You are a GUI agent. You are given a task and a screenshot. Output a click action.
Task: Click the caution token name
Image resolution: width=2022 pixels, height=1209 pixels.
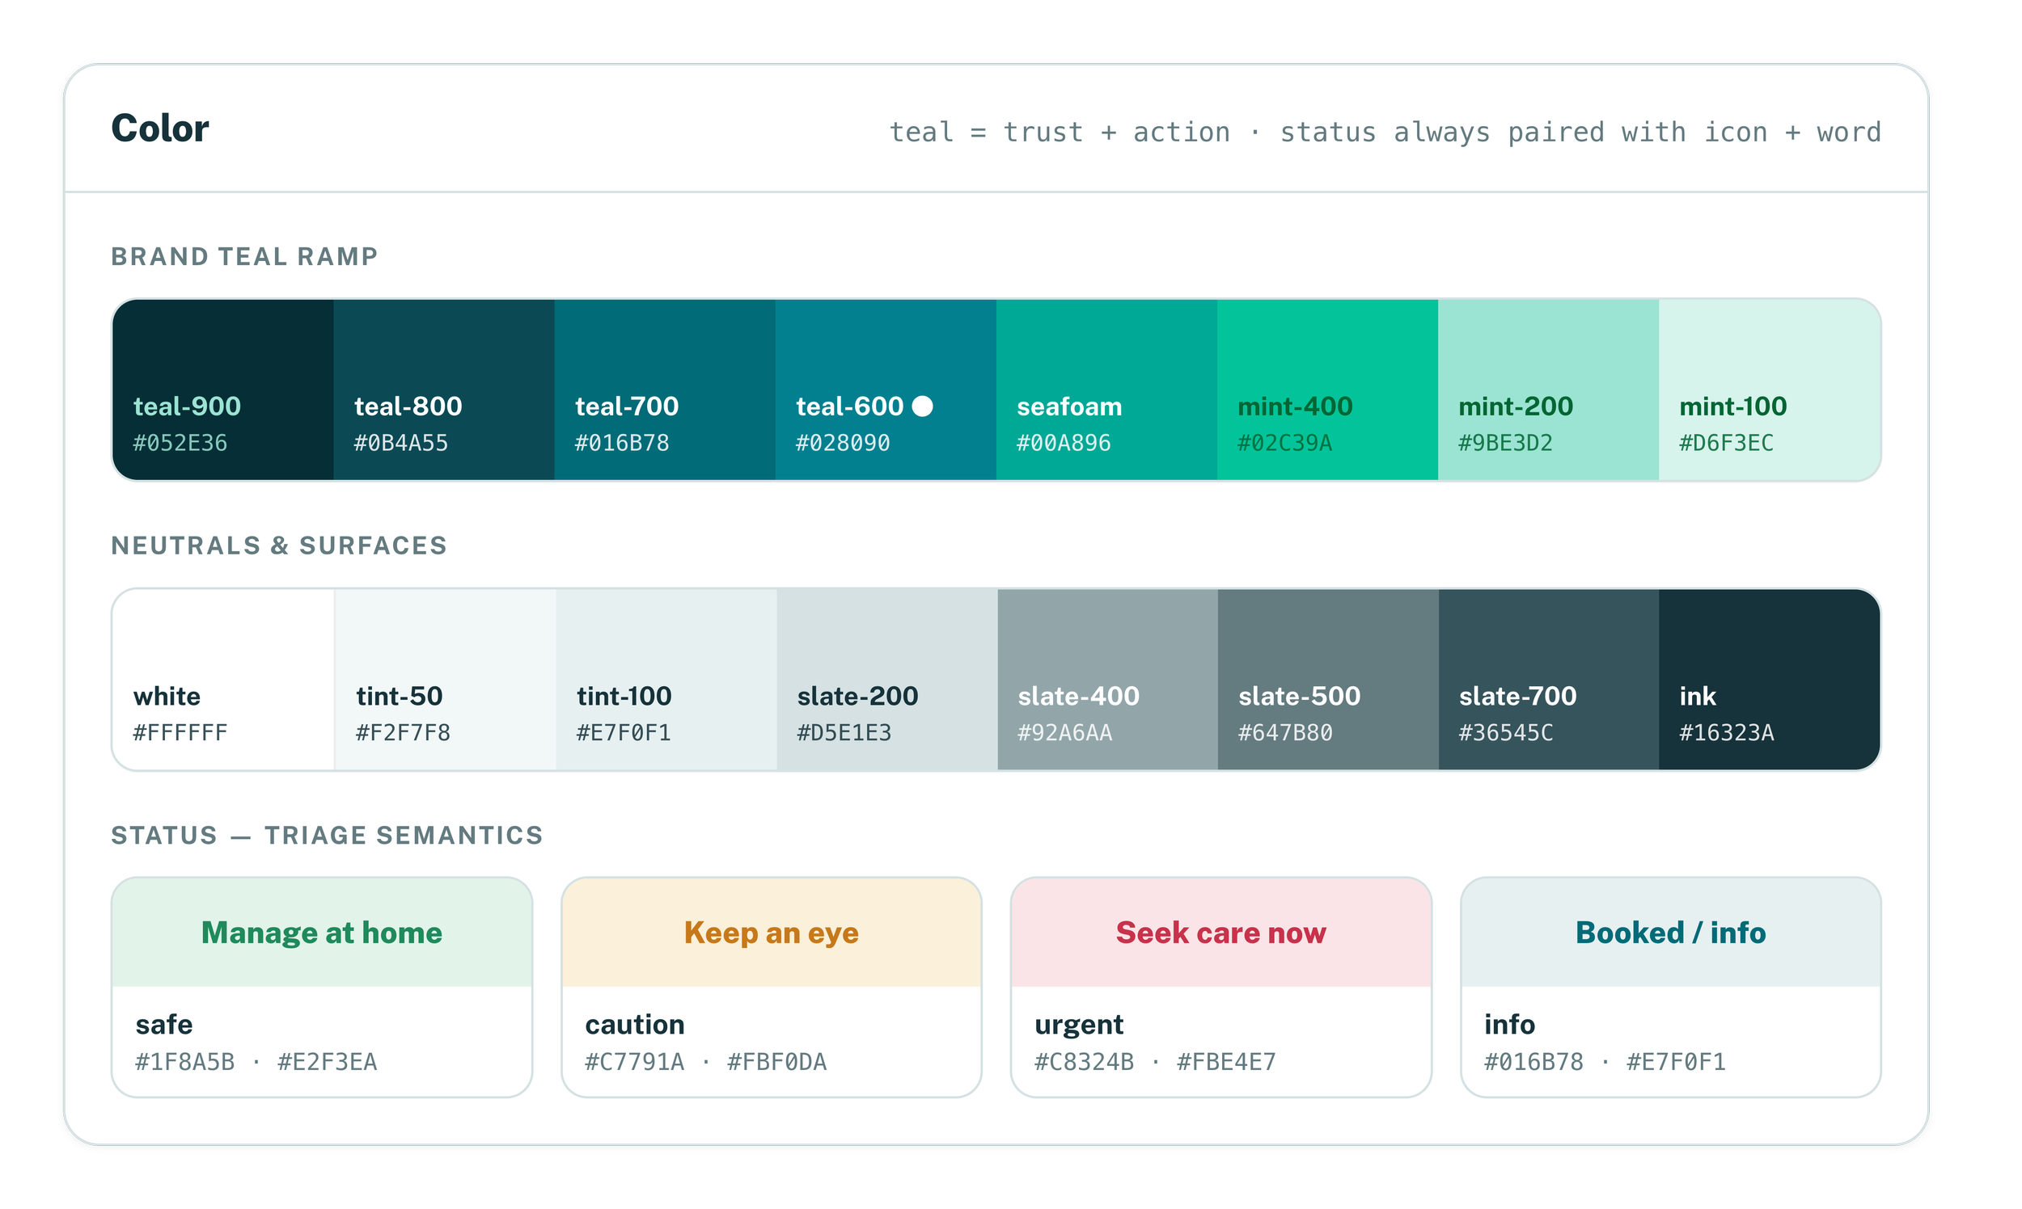coord(635,1025)
